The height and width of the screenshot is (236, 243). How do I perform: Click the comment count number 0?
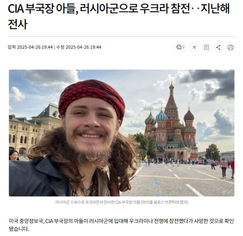pyautogui.click(x=184, y=47)
